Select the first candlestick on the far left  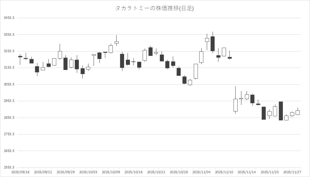pos(20,57)
